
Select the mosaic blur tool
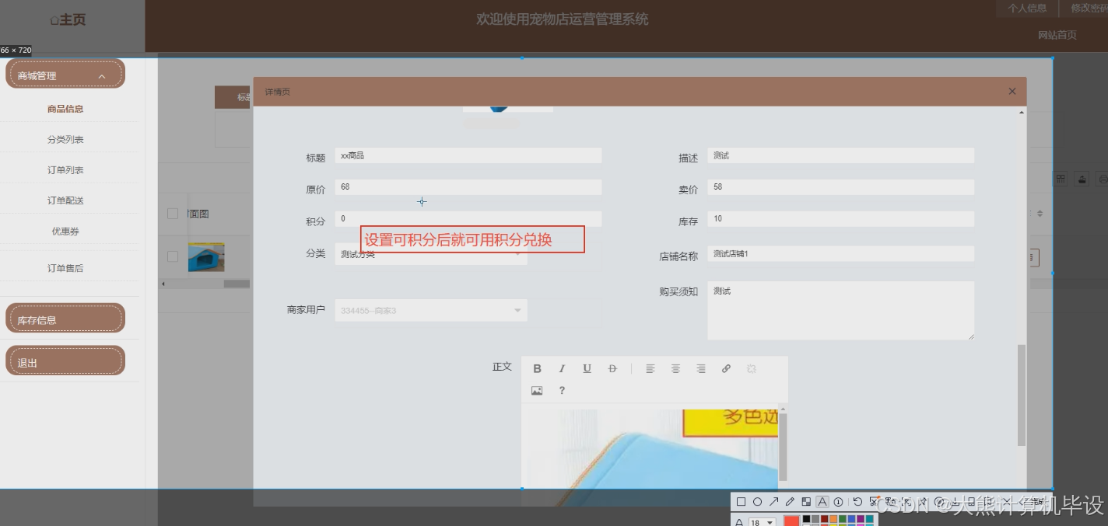coord(806,502)
